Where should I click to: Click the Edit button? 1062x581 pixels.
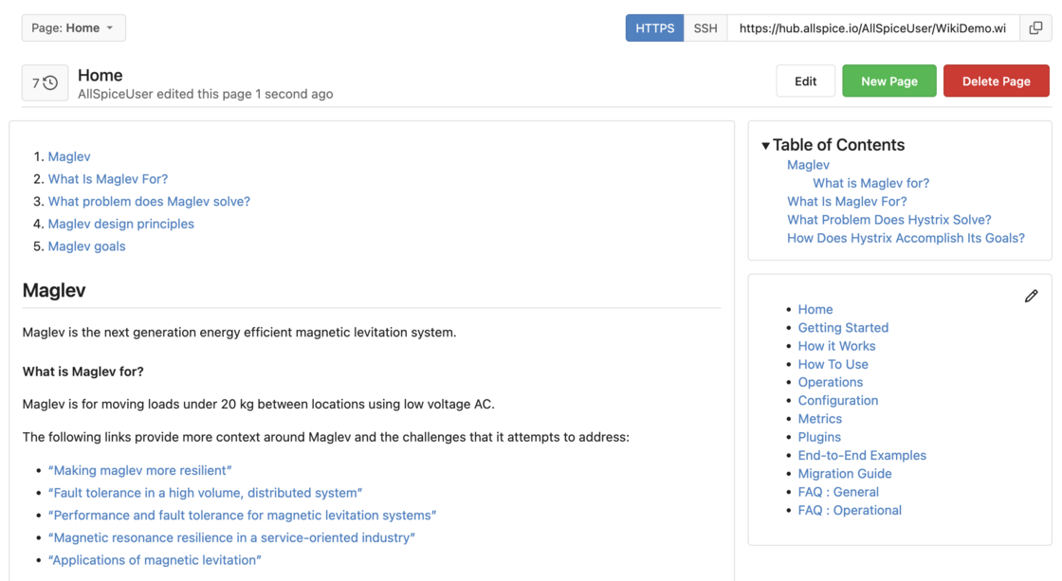coord(805,82)
